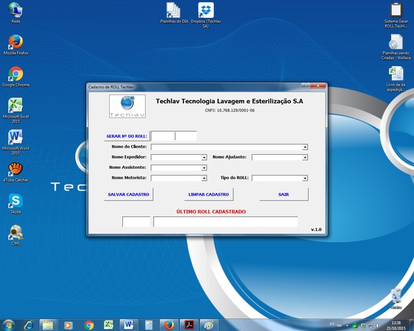
Task: Open Windows Media Player from the taskbar
Action: tap(68, 325)
